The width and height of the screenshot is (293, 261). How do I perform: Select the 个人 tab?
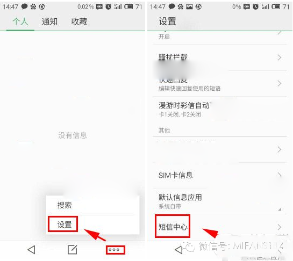coord(20,21)
